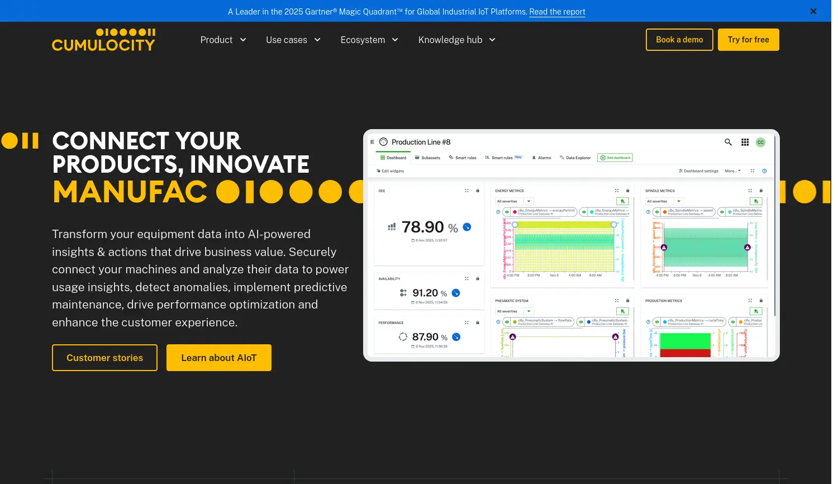Click the Book a demo button
The image size is (838, 484).
tap(679, 40)
